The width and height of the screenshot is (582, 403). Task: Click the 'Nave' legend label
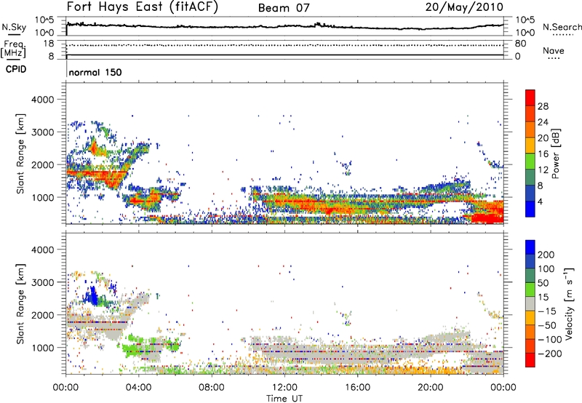click(554, 50)
